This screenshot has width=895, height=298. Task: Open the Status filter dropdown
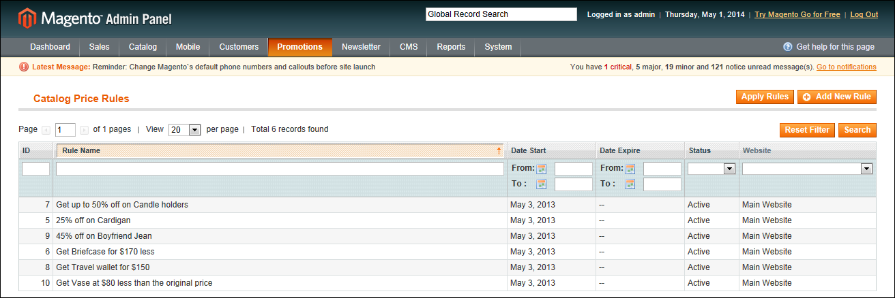(711, 169)
